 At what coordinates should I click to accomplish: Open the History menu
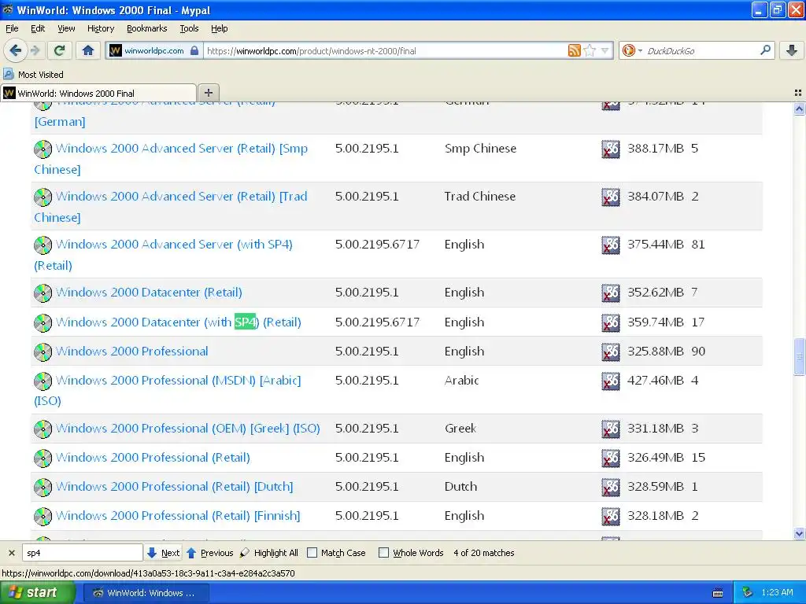(x=101, y=28)
